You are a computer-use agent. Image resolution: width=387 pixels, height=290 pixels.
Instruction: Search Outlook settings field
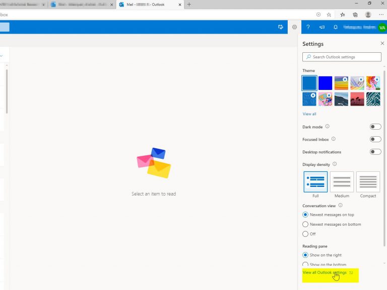click(x=342, y=57)
